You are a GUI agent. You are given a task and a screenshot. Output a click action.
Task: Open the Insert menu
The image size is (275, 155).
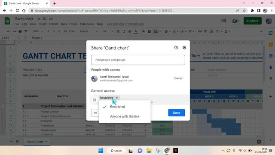(42, 24)
